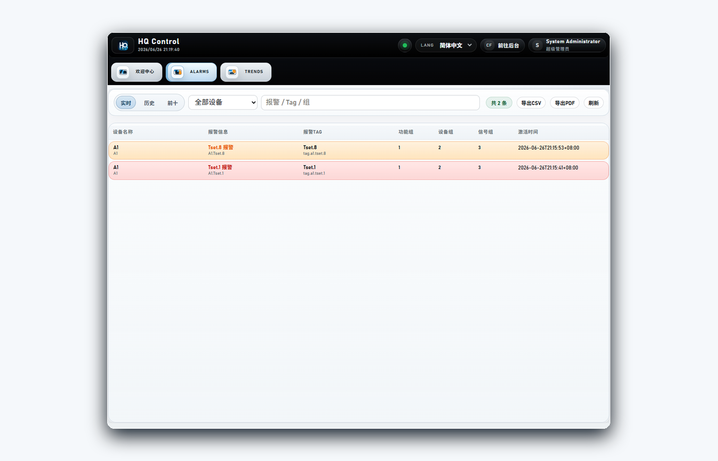The height and width of the screenshot is (461, 718).
Task: Open the 欢迎中心 tab
Action: (x=137, y=72)
